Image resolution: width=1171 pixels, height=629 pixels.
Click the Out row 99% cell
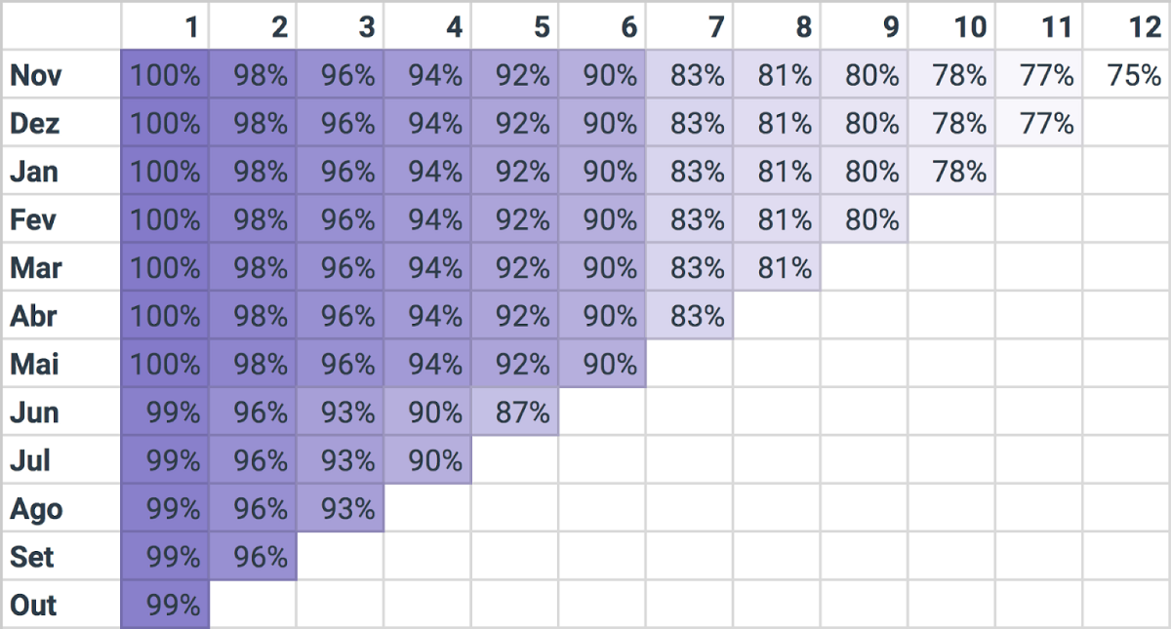coord(165,605)
